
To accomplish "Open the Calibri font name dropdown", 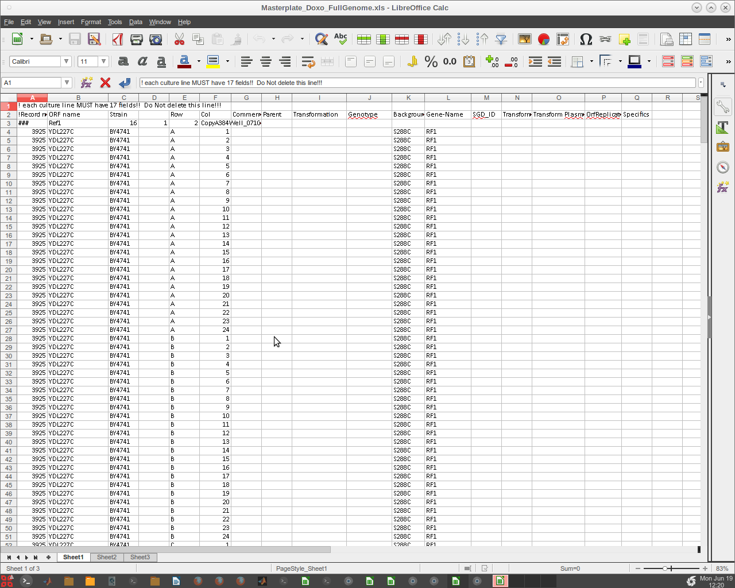I will [66, 61].
